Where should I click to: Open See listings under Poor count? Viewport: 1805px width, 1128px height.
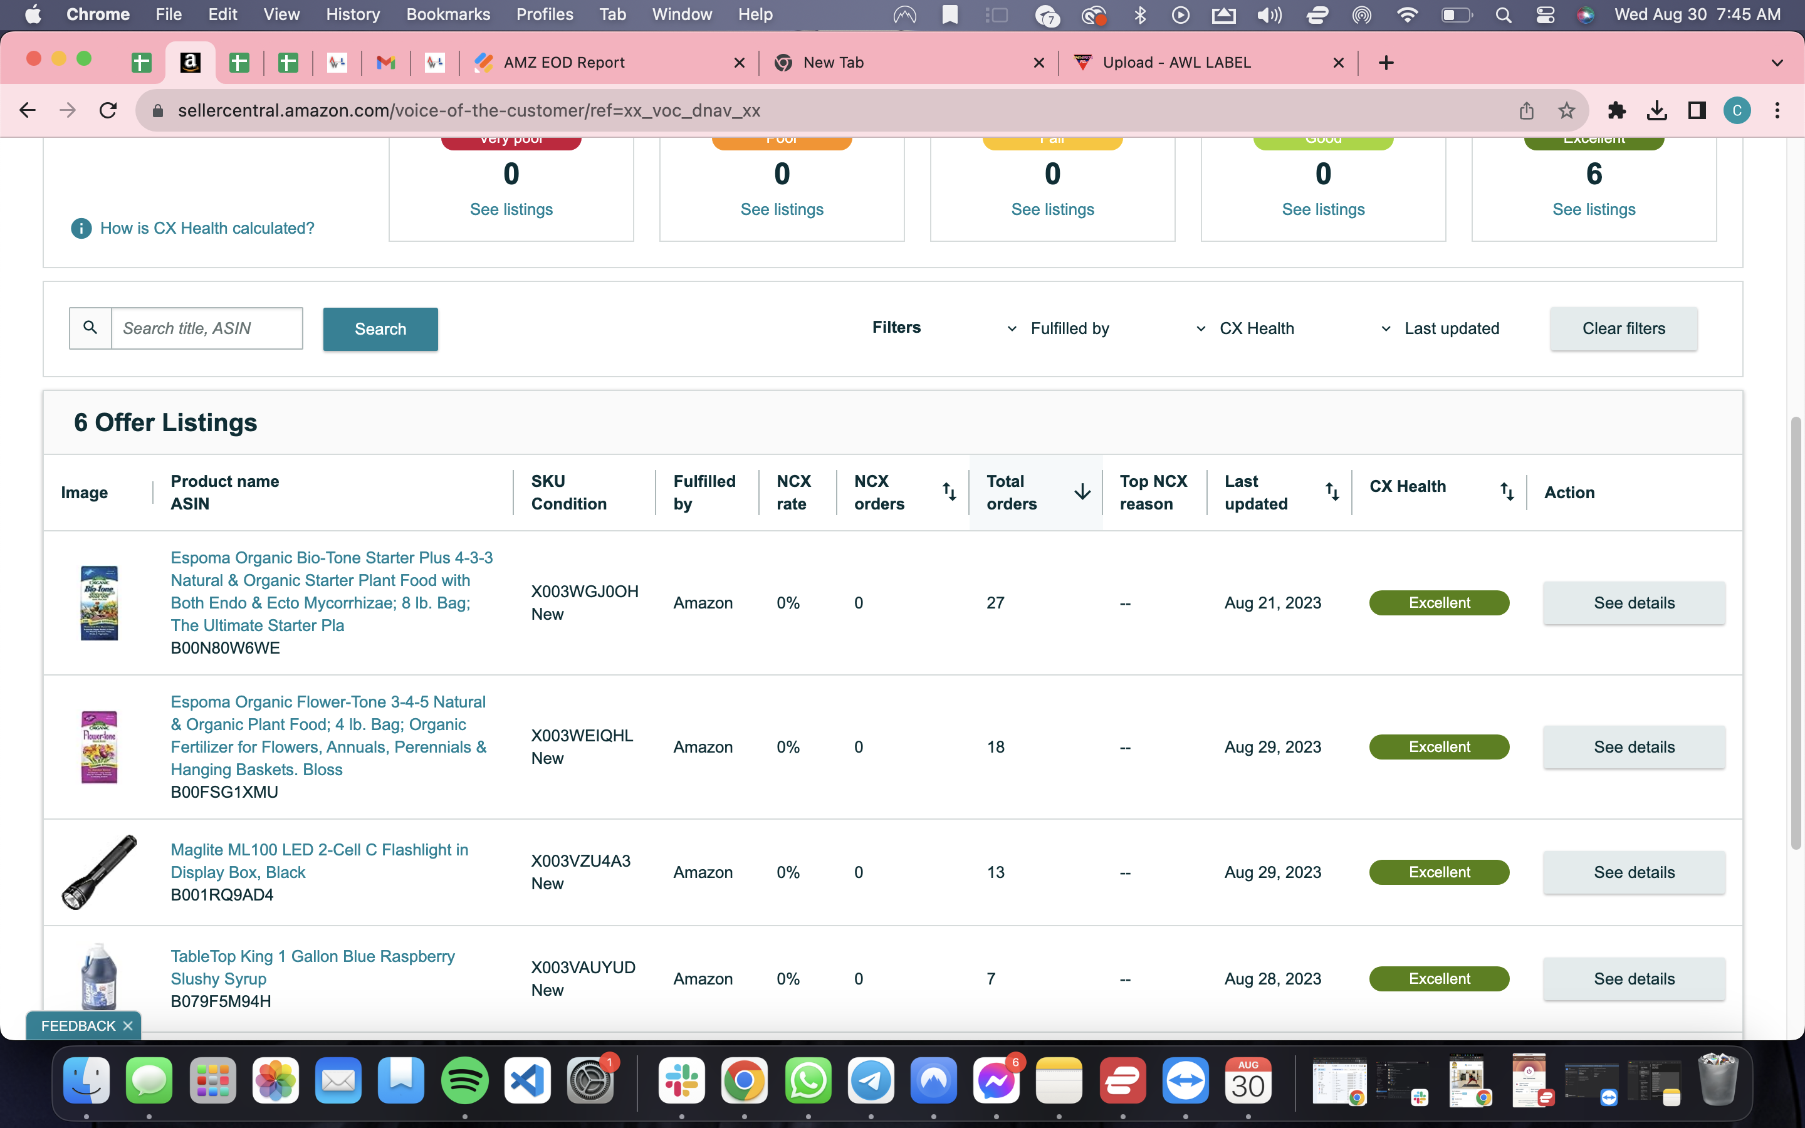click(782, 210)
